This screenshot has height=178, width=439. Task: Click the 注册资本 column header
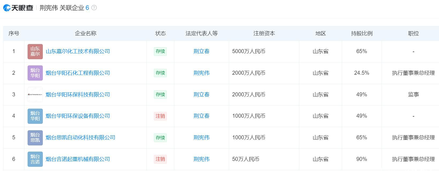click(x=264, y=33)
